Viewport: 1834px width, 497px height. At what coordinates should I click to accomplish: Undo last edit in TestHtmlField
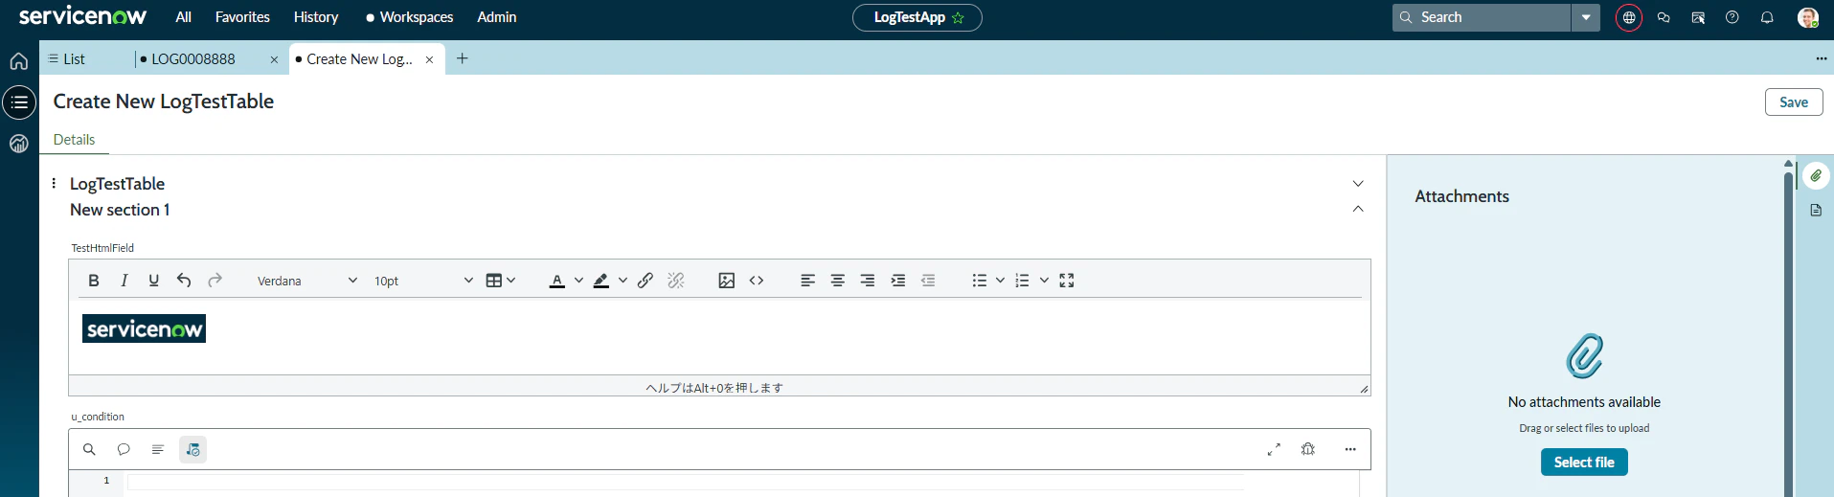coord(184,281)
